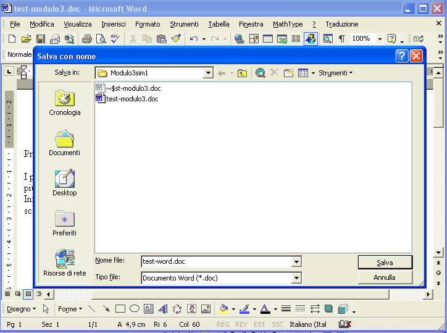Image resolution: width=447 pixels, height=333 pixels.
Task: Click the New blank document icon
Action: click(x=12, y=38)
